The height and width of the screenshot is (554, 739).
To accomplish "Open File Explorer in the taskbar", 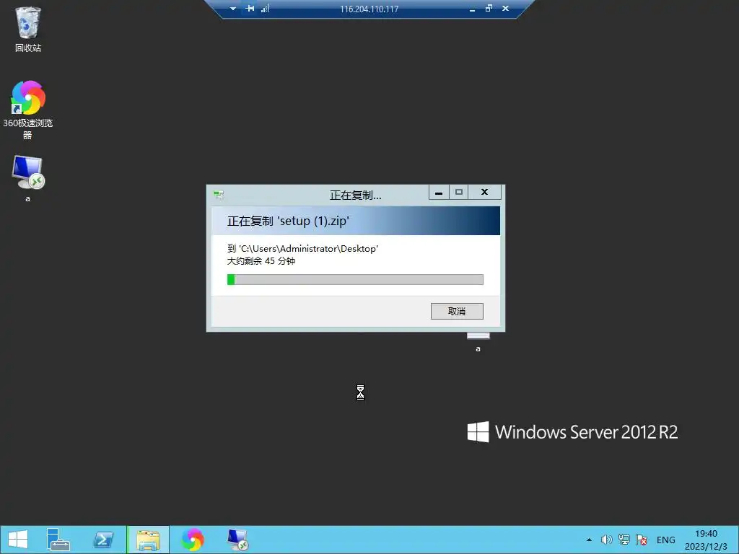I will pos(148,540).
